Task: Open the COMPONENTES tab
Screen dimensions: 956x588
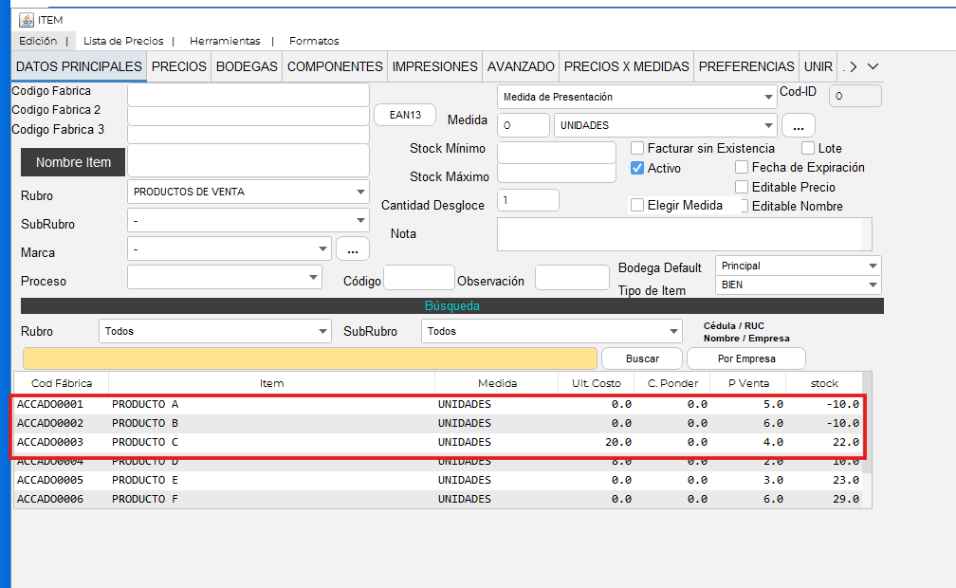Action: pyautogui.click(x=335, y=66)
